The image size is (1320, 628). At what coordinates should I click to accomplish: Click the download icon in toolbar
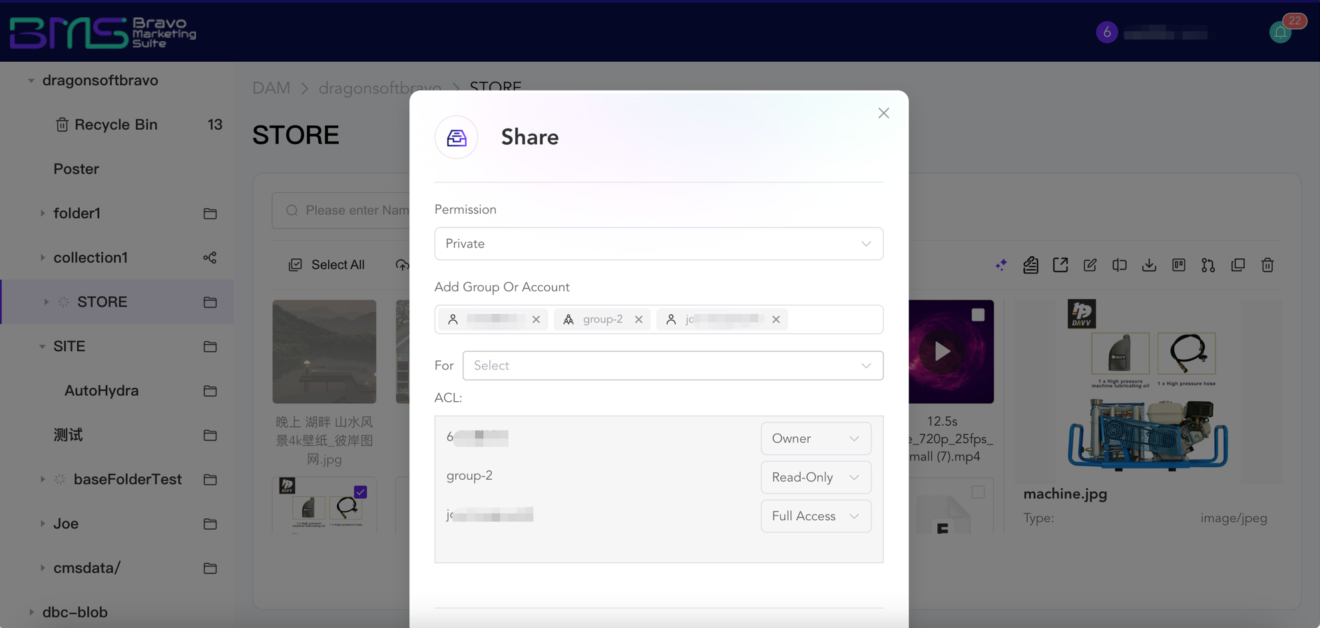pos(1149,265)
